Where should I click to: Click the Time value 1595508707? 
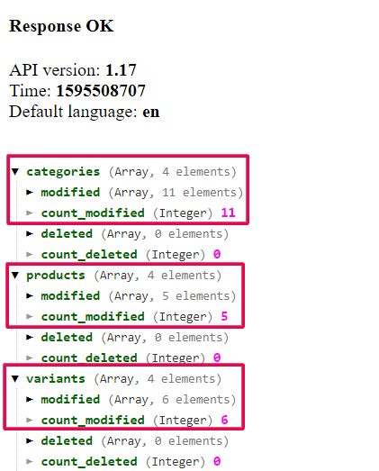(x=101, y=91)
